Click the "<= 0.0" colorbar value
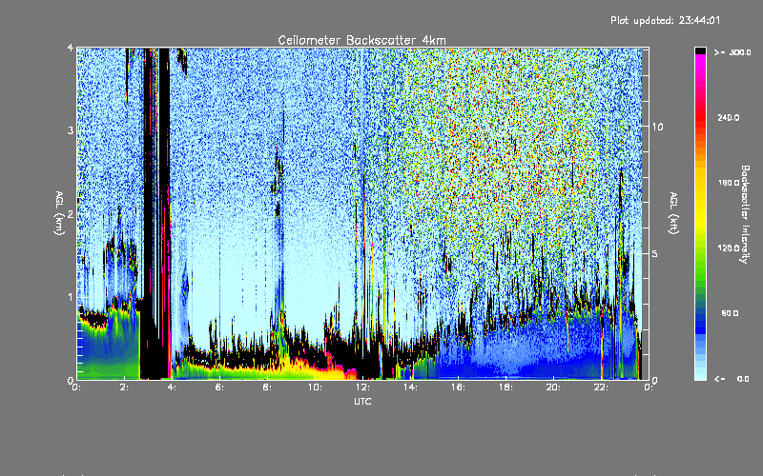 click(732, 379)
